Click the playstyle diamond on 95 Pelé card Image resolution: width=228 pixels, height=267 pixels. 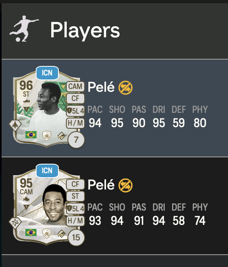tap(15, 223)
